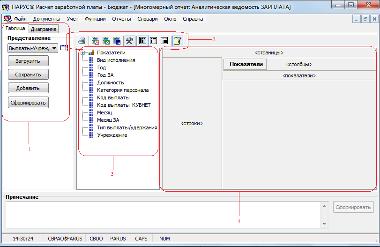Click the <показатели> drop area

coord(299,75)
